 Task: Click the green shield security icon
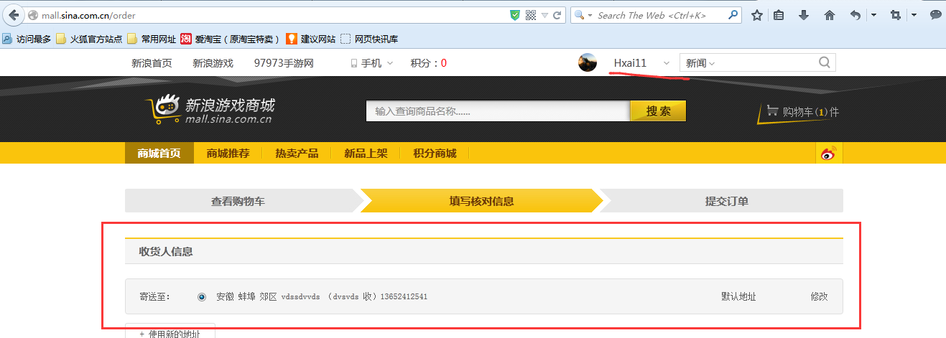tap(514, 15)
